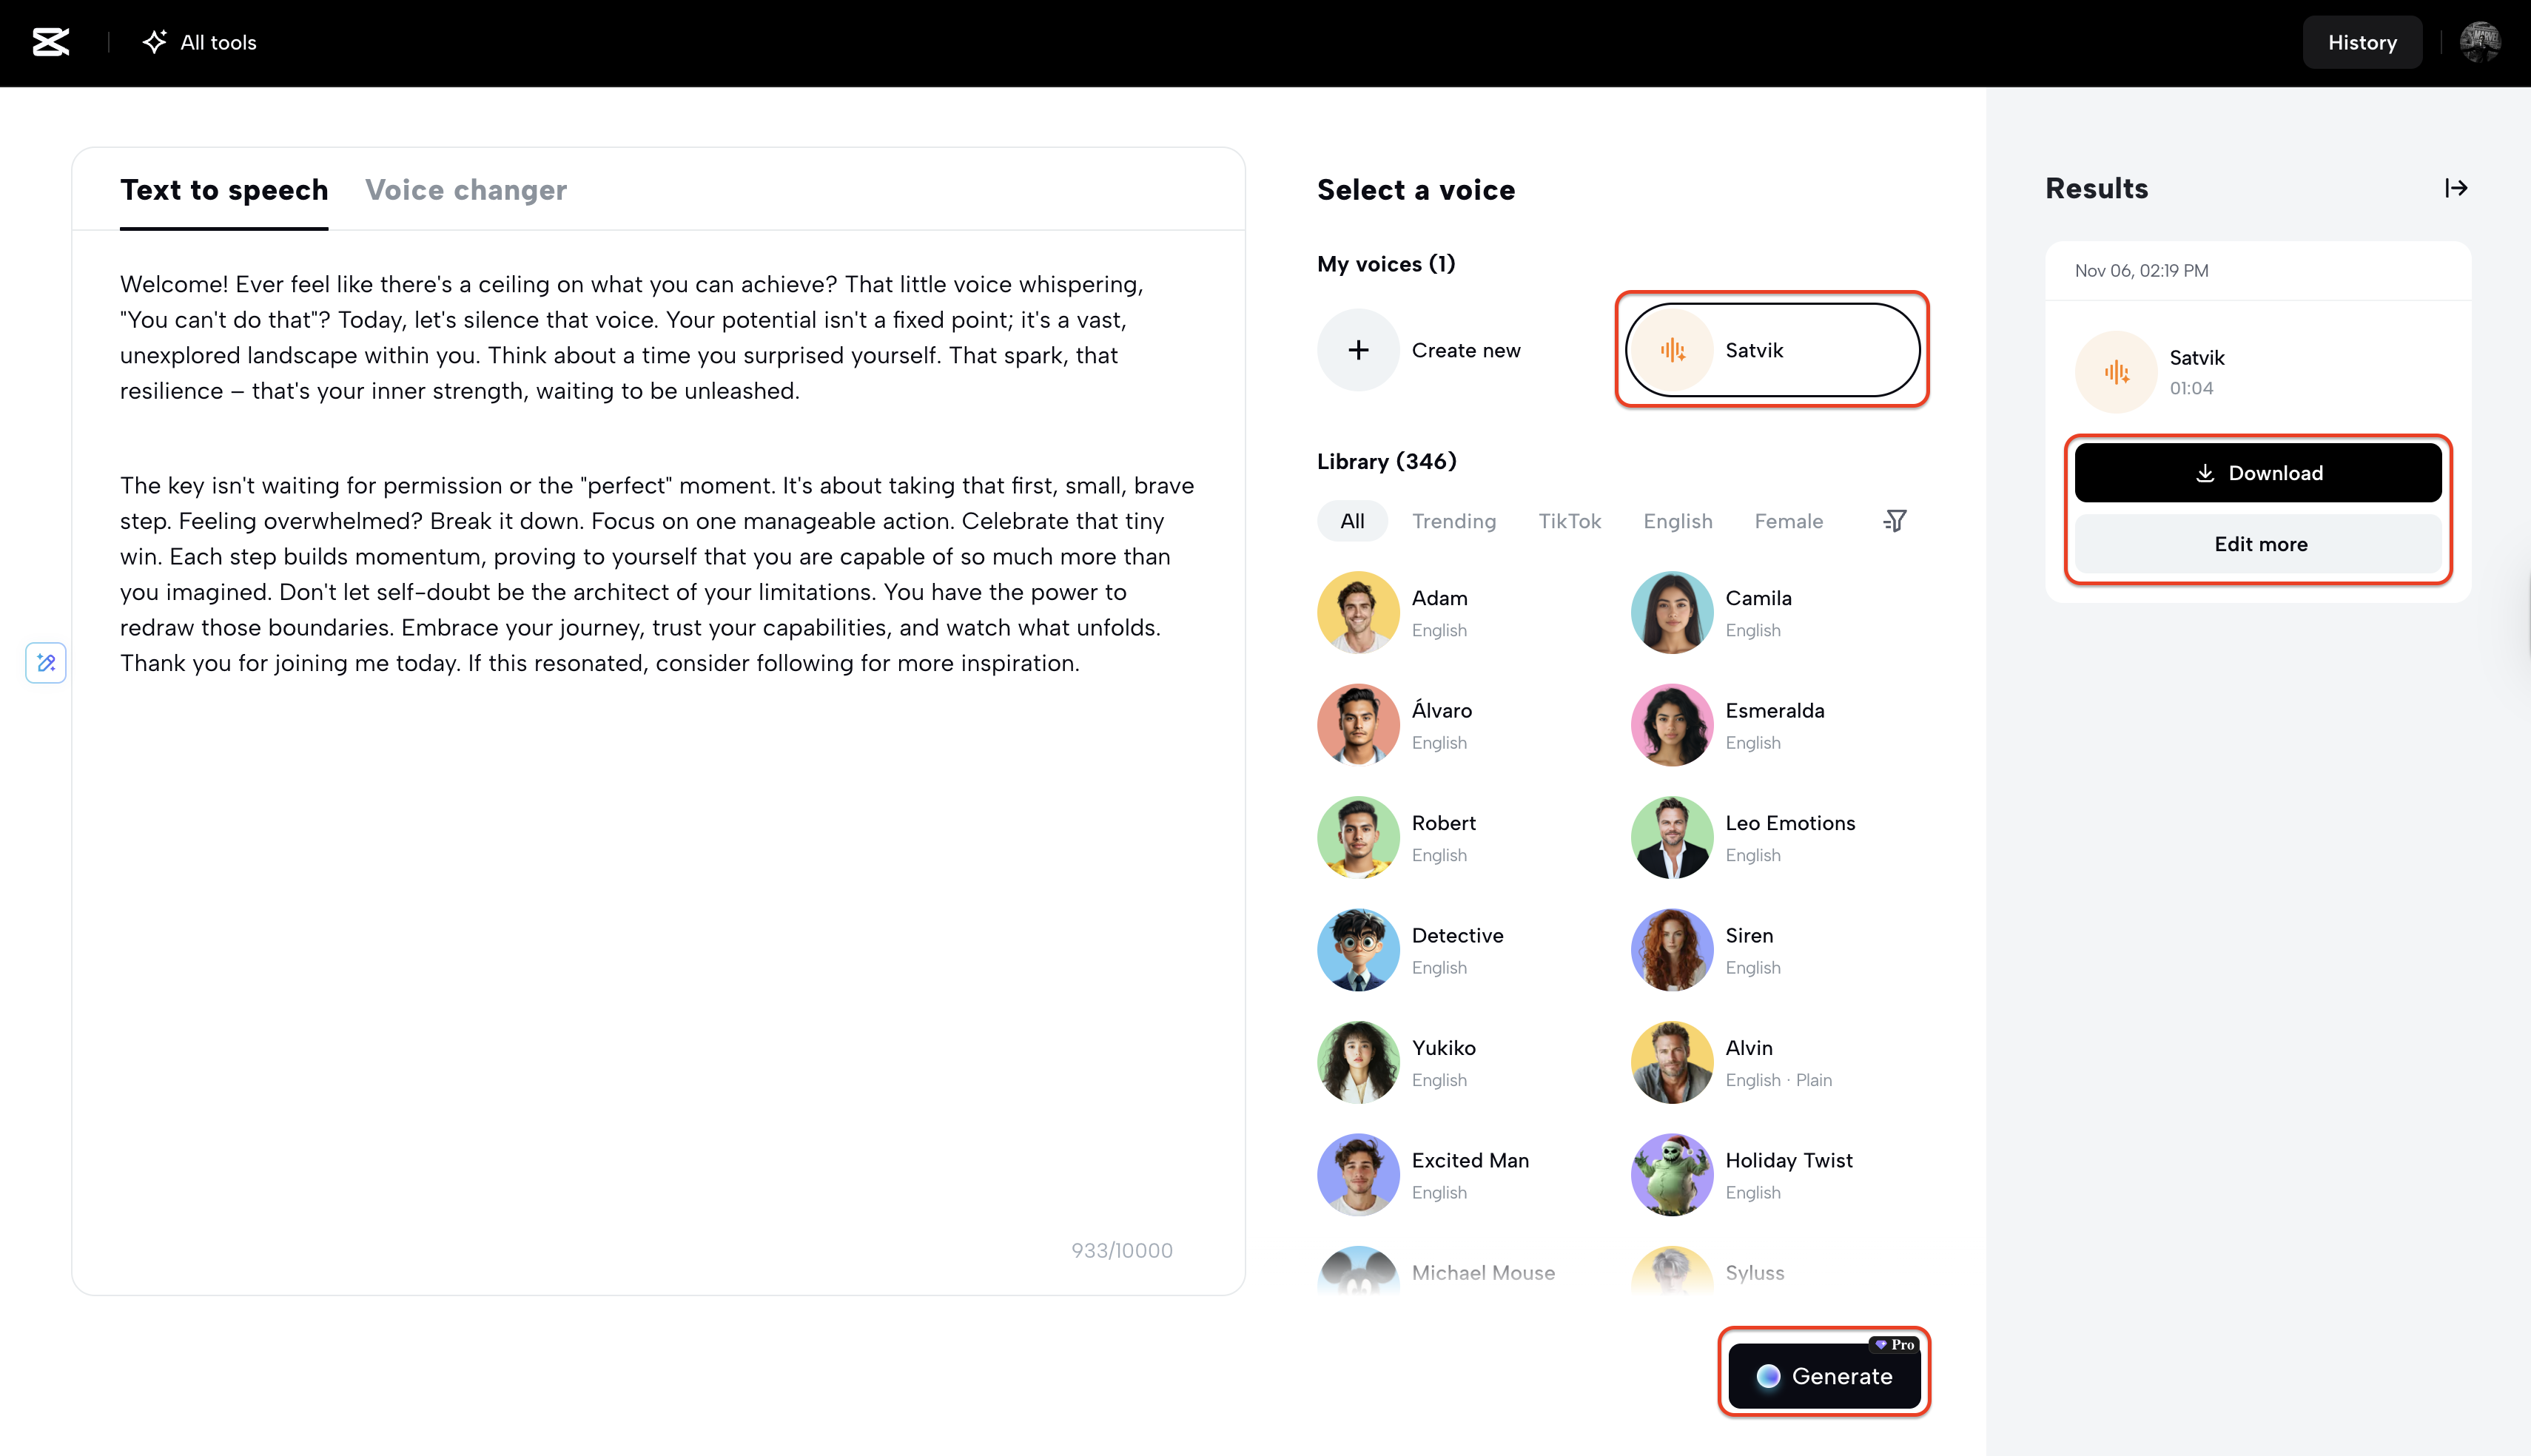Click the All tools sparkle icon

click(x=153, y=42)
